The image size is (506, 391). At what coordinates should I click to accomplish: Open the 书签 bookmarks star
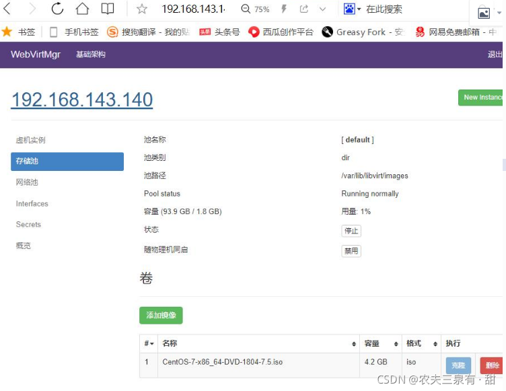click(18, 32)
